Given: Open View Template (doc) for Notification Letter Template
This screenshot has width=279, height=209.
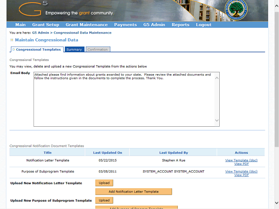Looking at the screenshot, I should pos(241,160).
